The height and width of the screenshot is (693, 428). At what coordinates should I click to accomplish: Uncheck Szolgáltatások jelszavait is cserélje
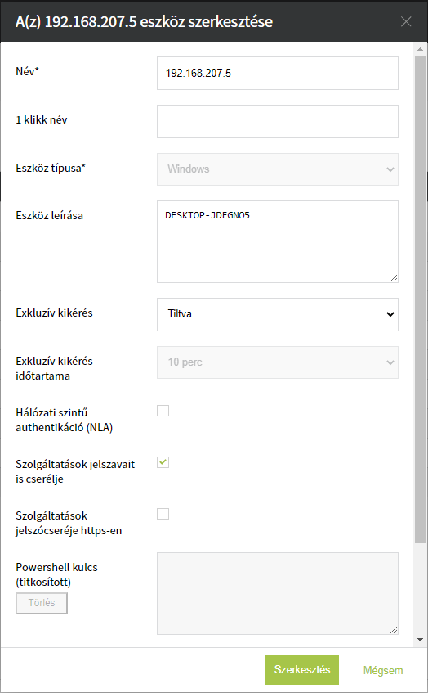(x=163, y=462)
